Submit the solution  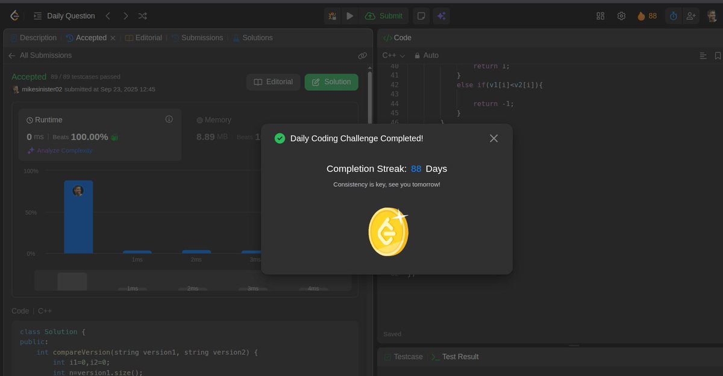pyautogui.click(x=384, y=16)
